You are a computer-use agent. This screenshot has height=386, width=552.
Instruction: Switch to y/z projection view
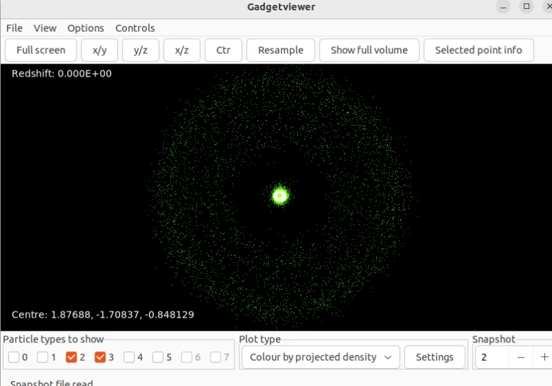[141, 50]
